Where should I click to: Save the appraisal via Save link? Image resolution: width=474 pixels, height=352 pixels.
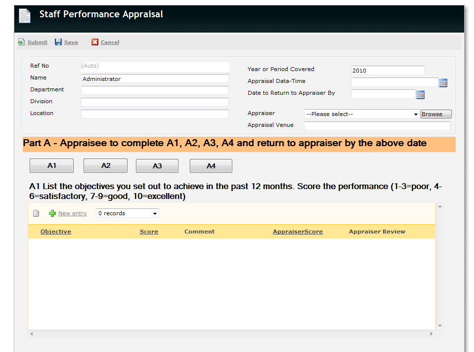(x=71, y=42)
